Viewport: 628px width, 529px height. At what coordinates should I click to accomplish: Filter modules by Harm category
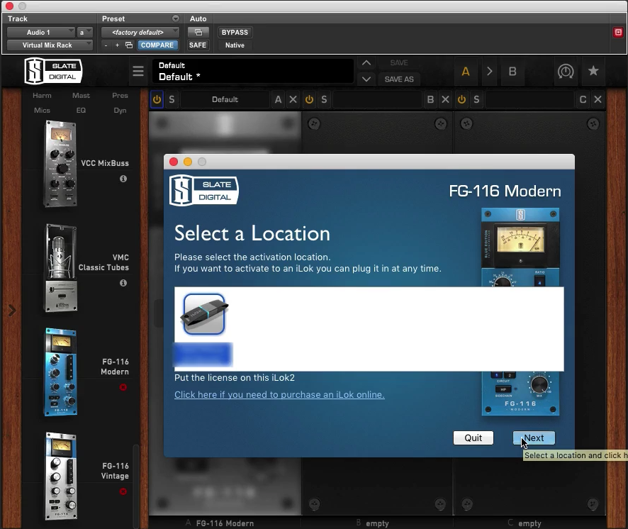(x=42, y=96)
